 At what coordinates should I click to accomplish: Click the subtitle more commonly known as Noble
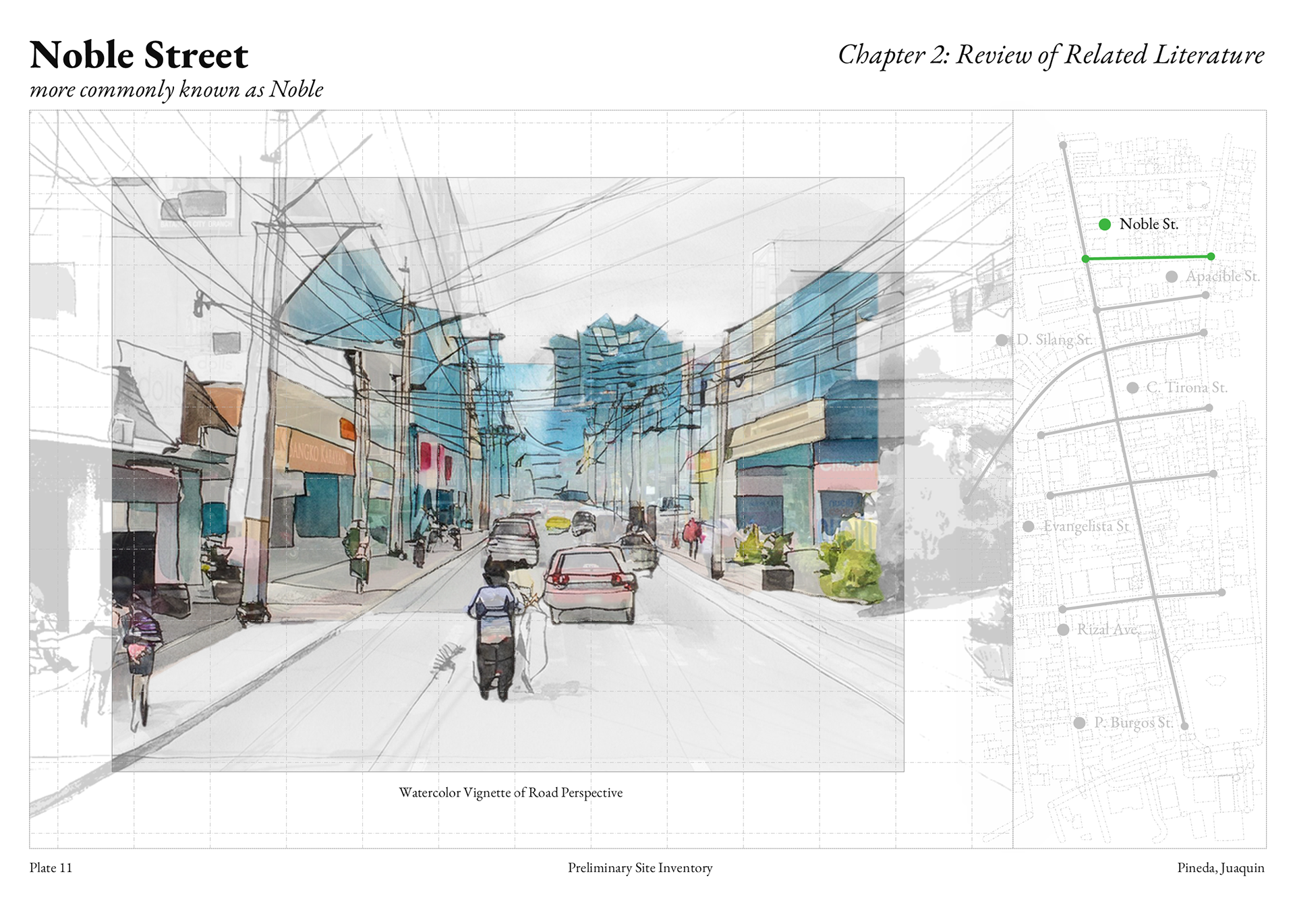[x=176, y=90]
